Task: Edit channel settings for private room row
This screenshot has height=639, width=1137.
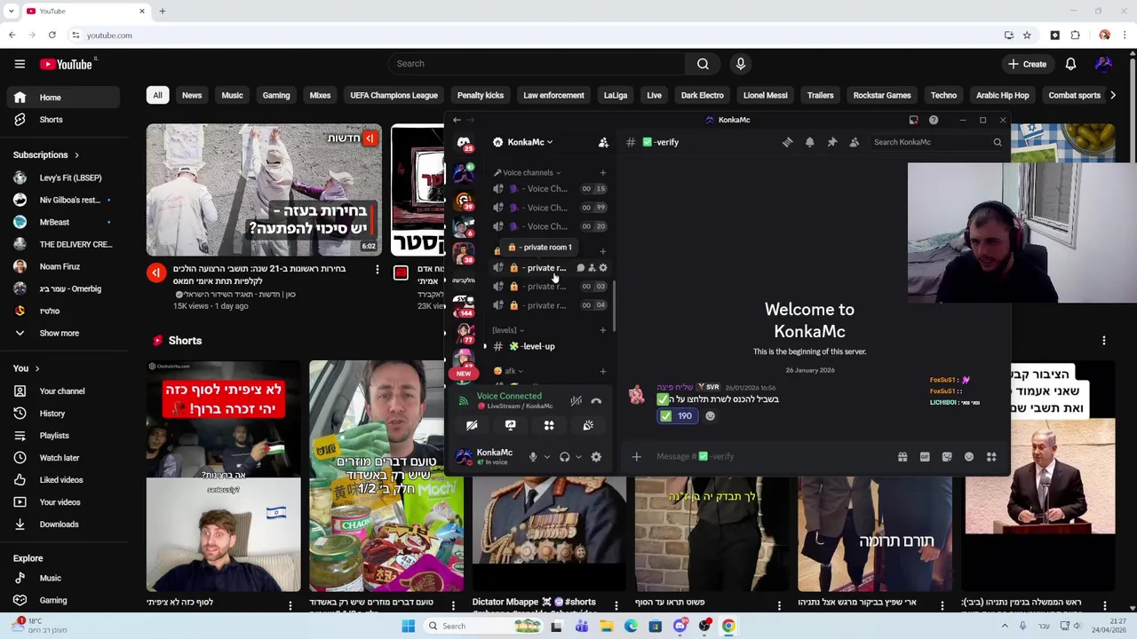Action: [603, 268]
